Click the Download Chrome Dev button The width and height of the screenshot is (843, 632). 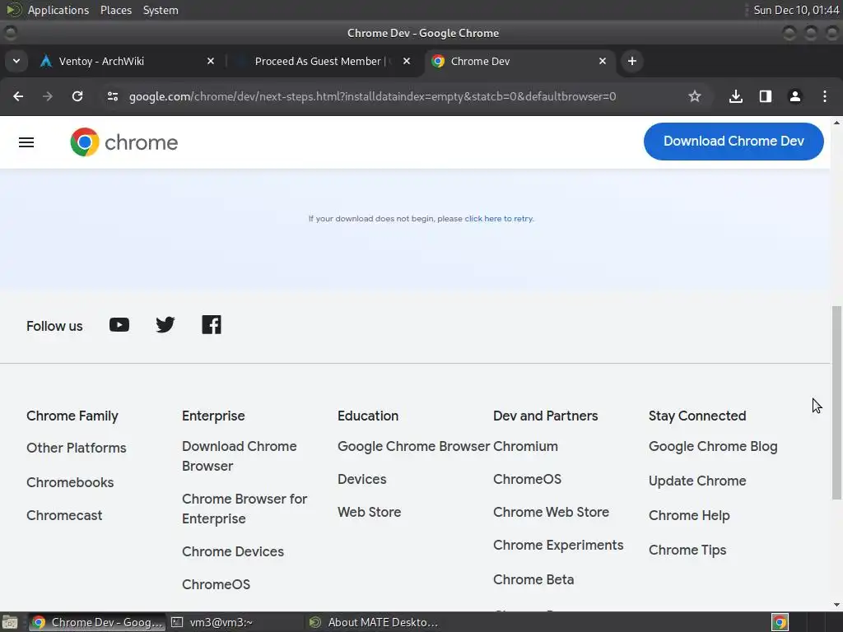click(734, 142)
